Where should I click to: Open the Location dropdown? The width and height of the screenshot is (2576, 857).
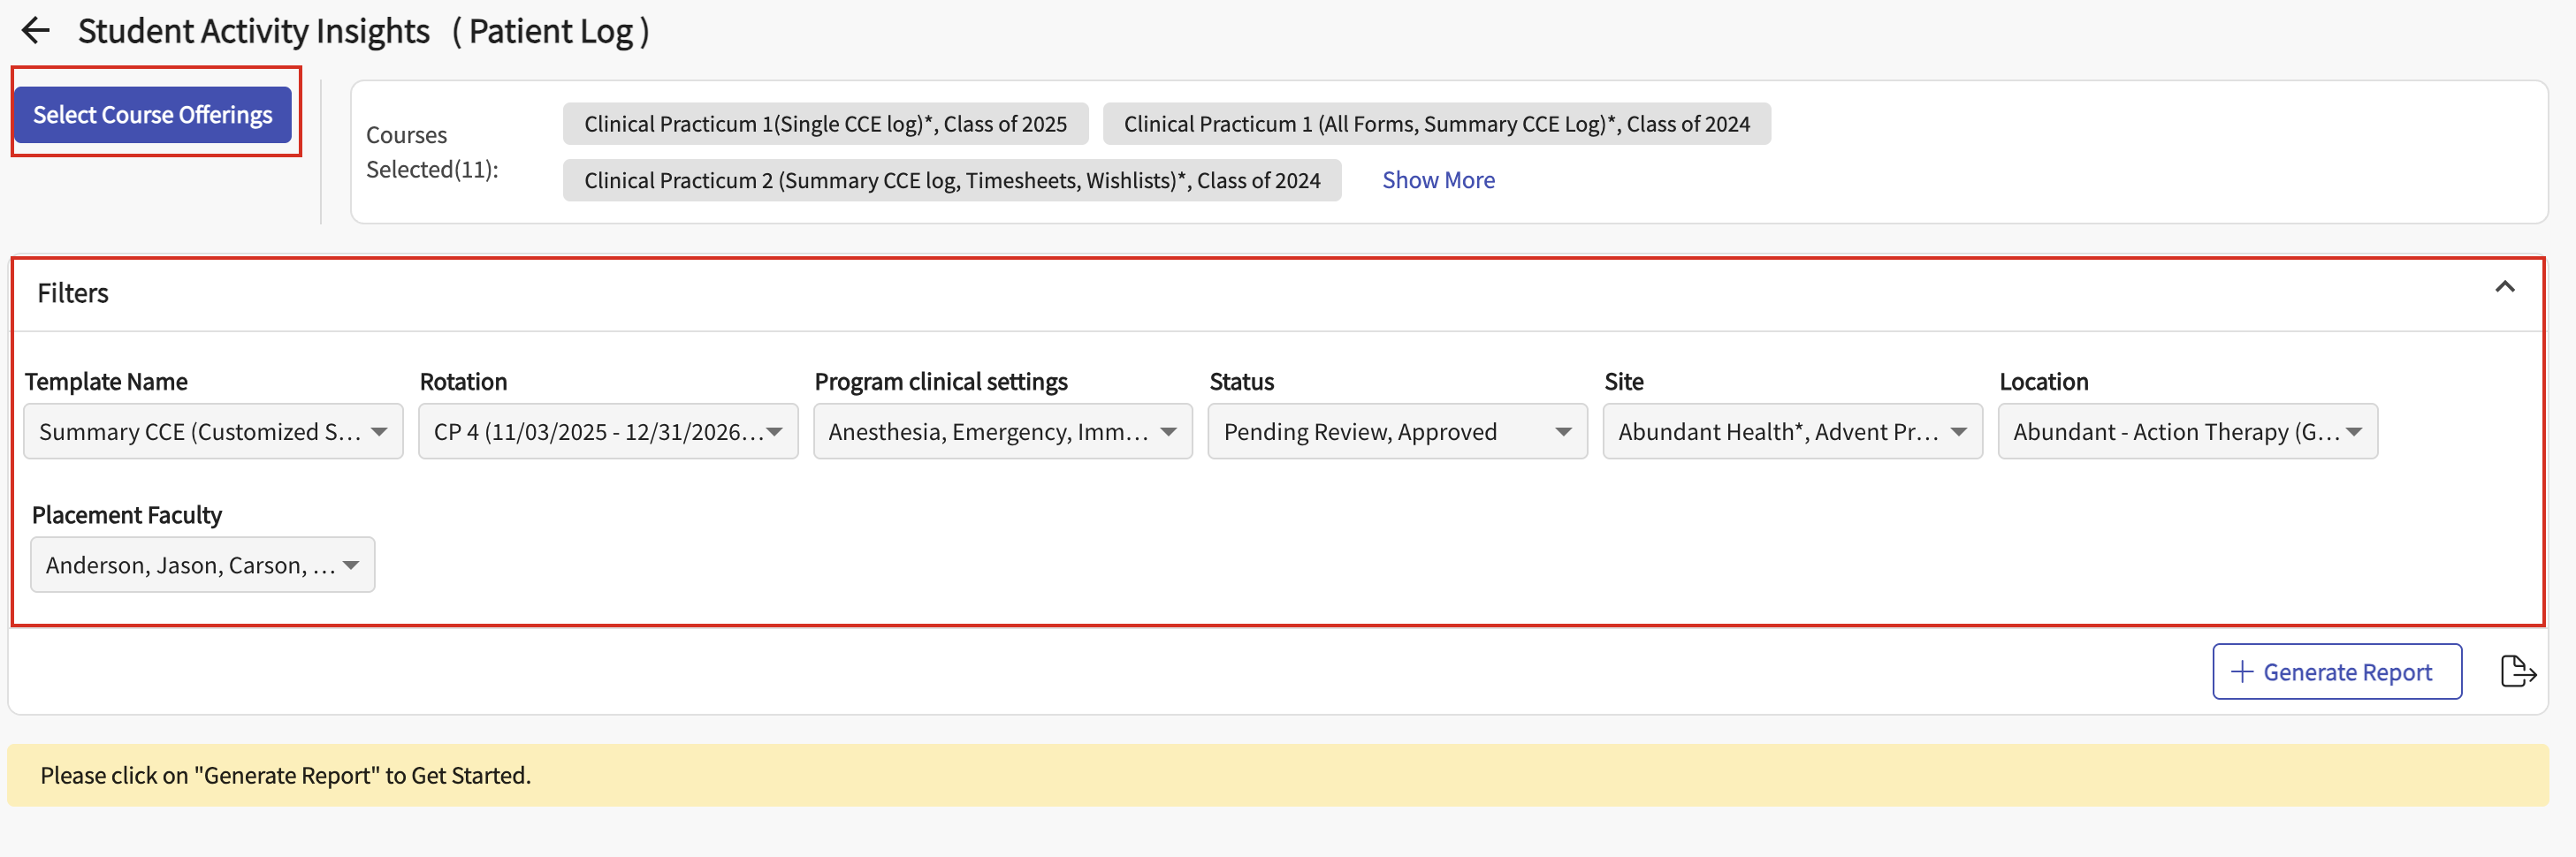click(2186, 431)
